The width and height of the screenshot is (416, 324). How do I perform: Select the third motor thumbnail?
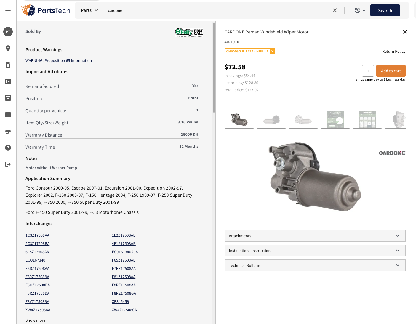coord(303,120)
